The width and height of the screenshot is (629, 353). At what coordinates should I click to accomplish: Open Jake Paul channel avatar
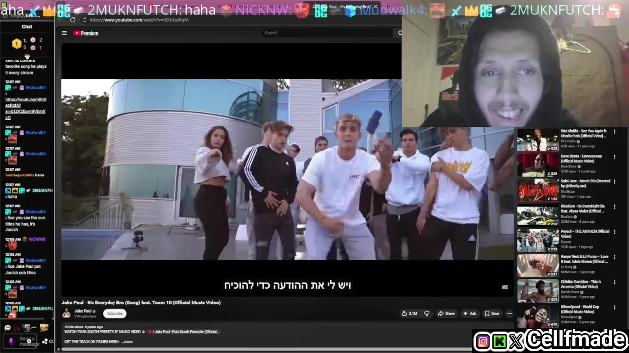[66, 313]
